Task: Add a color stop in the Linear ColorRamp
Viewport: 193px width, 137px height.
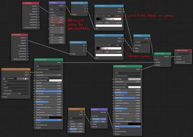Action: [x=97, y=45]
